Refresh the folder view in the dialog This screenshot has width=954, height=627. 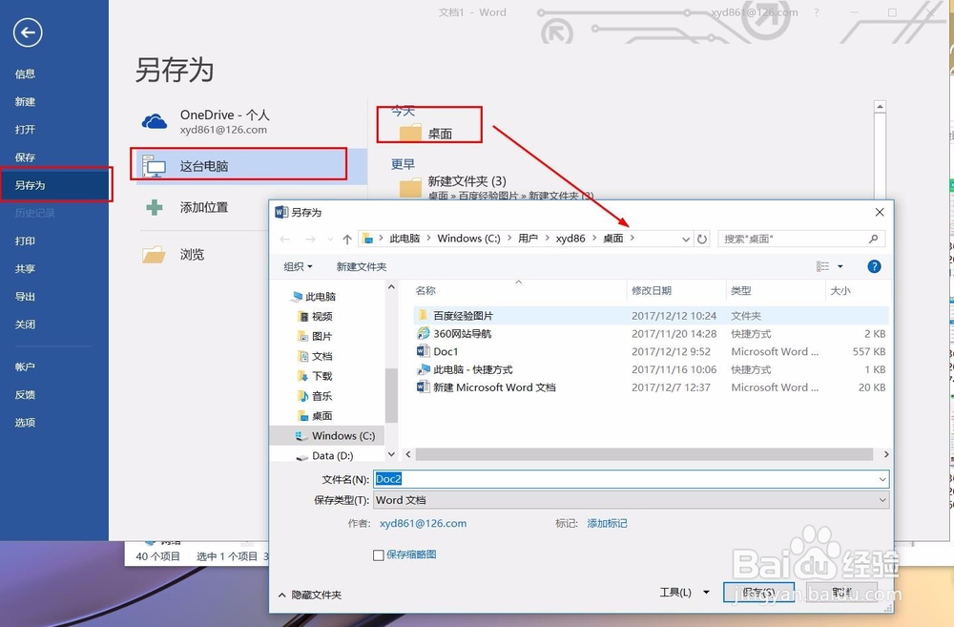click(702, 240)
